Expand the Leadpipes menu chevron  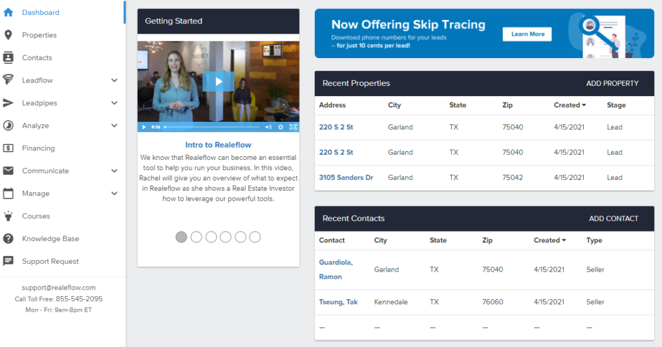(x=114, y=103)
